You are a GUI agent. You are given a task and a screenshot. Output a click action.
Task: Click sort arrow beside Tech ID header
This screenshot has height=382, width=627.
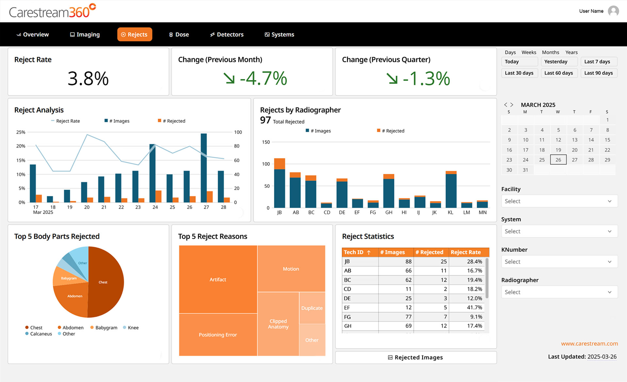[x=369, y=252]
